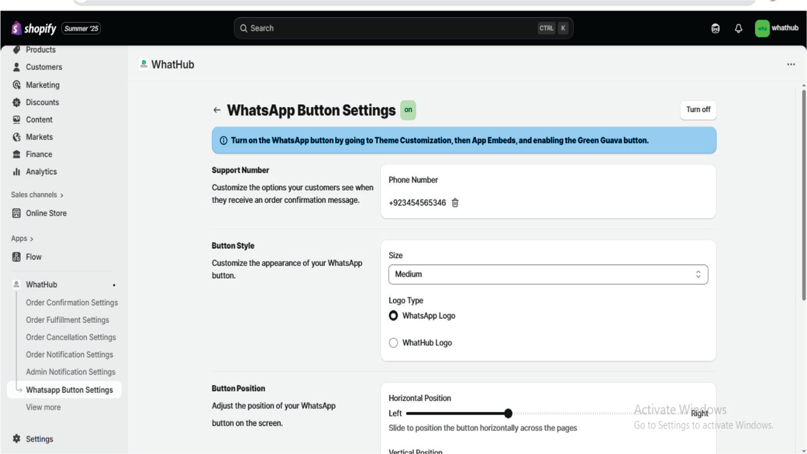This screenshot has height=454, width=807.
Task: Click the back arrow beside WhatsApp Button Settings
Action: [x=217, y=110]
